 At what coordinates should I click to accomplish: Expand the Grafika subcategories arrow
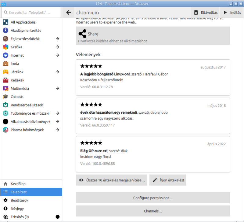click(58, 47)
